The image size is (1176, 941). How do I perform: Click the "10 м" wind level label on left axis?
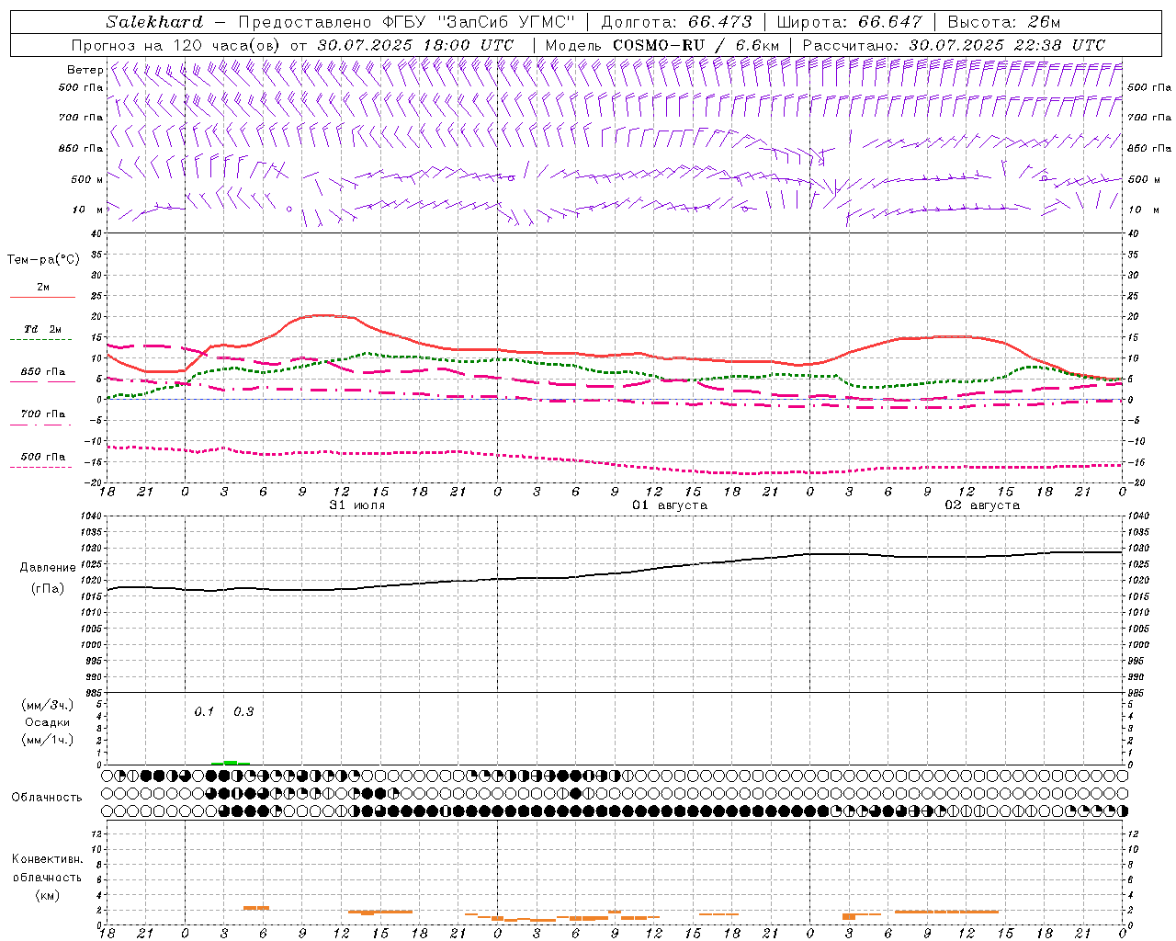pos(88,210)
